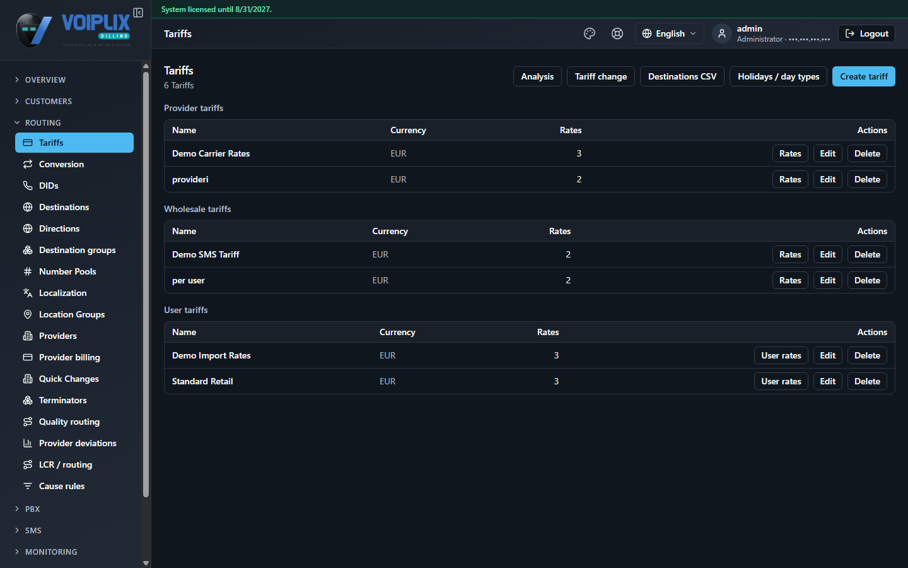
Task: Click the Localization translate icon
Action: pos(28,293)
